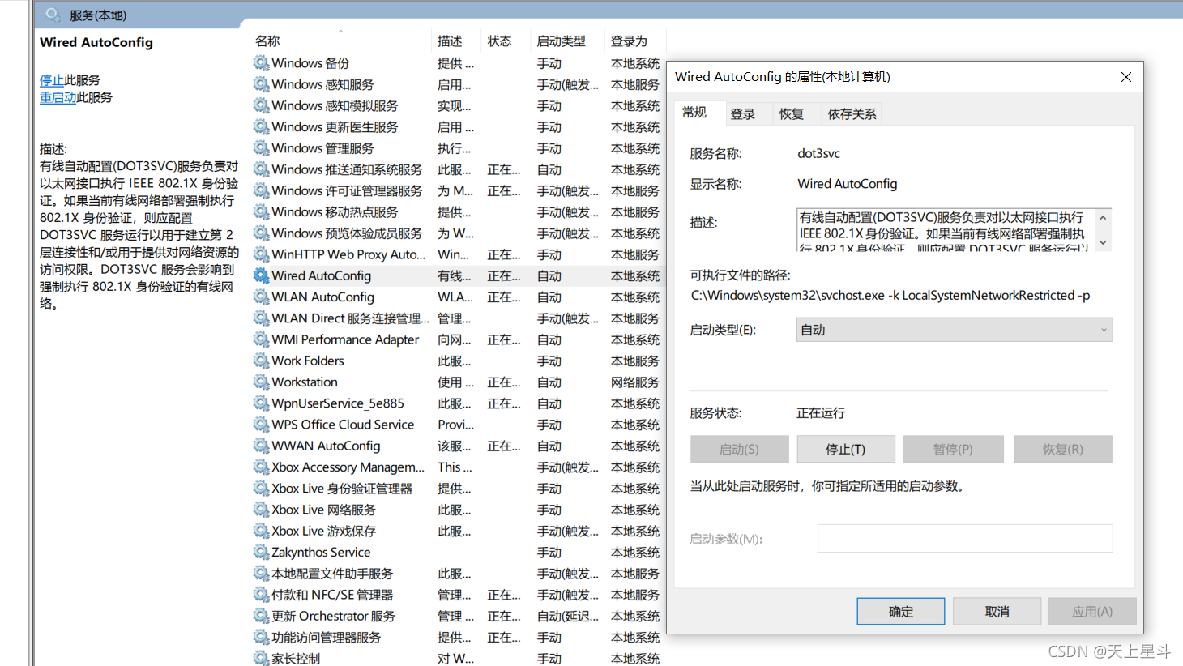The image size is (1183, 666).
Task: Switch to the 常规 tab
Action: [694, 113]
